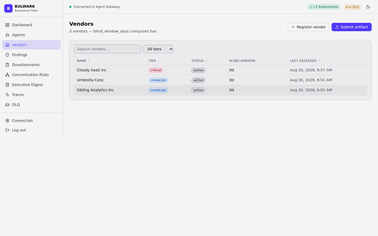378x236 pixels.
Task: Open the Dashboard page
Action: click(31, 25)
